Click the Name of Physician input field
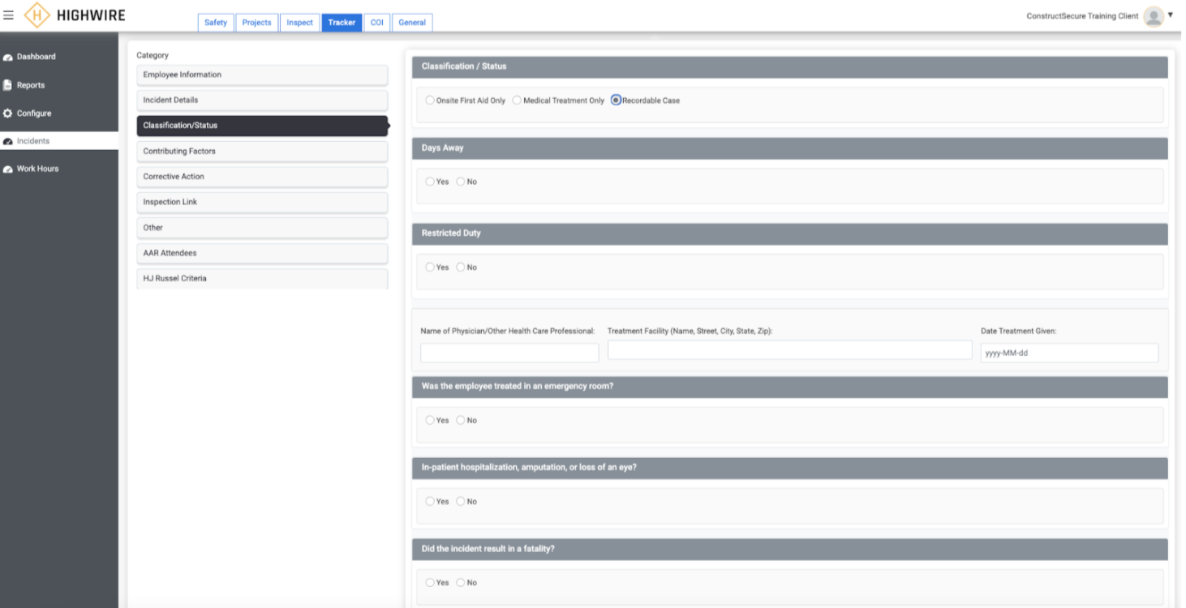This screenshot has height=608, width=1186. (x=509, y=353)
